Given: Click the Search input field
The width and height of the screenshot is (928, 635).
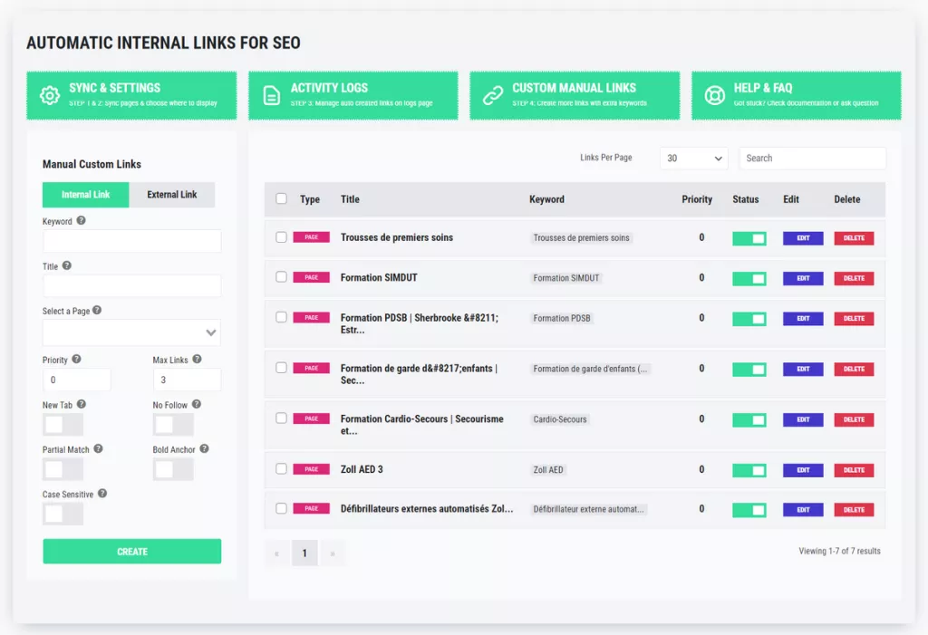Looking at the screenshot, I should pyautogui.click(x=812, y=159).
